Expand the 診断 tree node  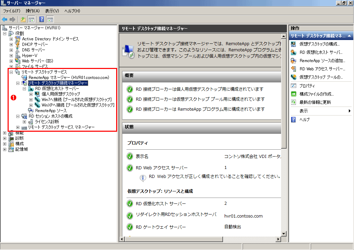click(x=5, y=138)
